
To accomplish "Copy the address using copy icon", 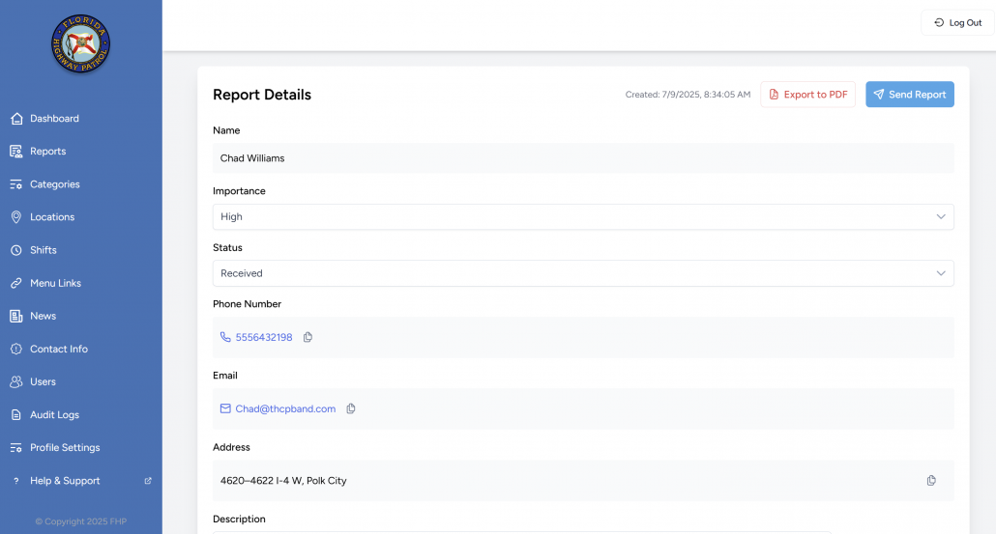I will coord(931,480).
